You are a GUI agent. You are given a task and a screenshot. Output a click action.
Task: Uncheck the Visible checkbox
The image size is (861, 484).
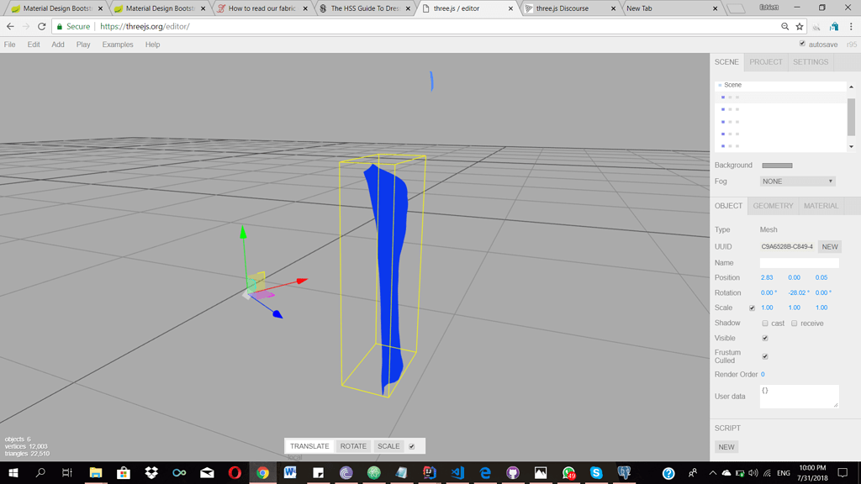coord(764,338)
